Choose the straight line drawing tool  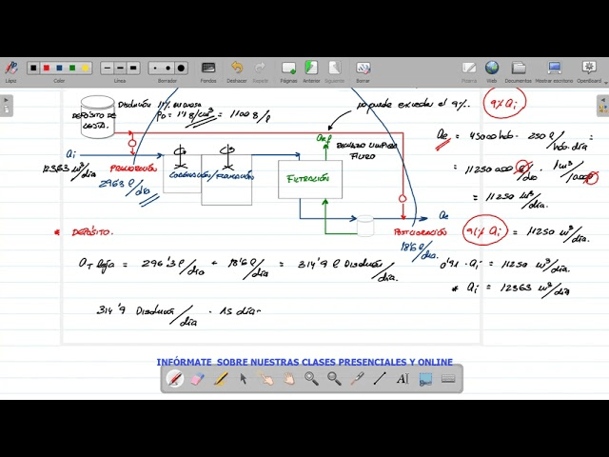[380, 379]
